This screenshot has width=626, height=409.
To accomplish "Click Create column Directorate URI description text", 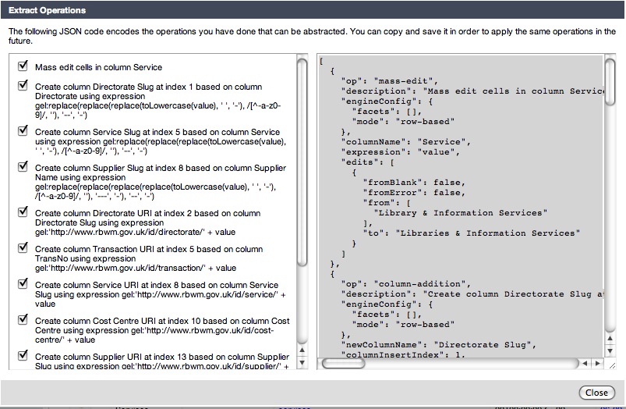I will click(x=147, y=222).
